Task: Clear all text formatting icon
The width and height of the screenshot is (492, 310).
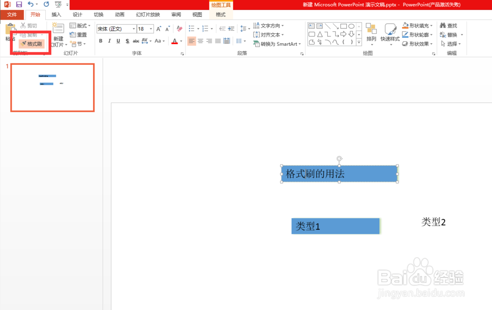Action: click(x=180, y=29)
